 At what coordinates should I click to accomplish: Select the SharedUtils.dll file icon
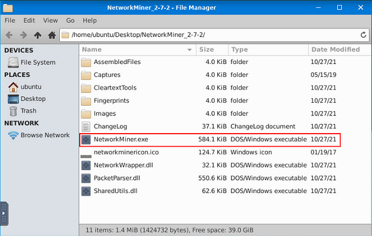(86, 191)
